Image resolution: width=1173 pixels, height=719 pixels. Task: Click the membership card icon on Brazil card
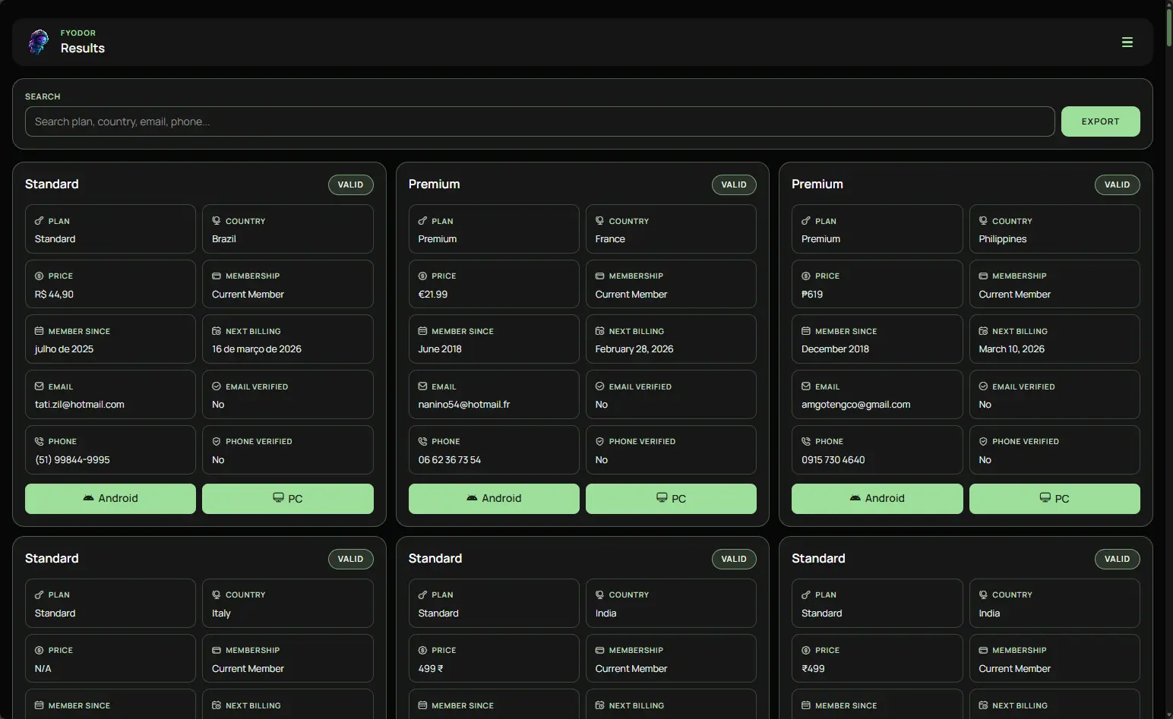pyautogui.click(x=217, y=276)
